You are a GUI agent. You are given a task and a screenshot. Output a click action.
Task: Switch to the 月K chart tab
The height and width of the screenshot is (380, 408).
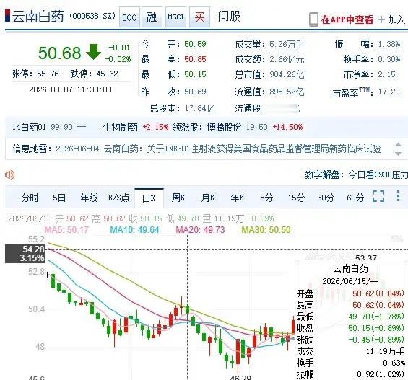[x=208, y=198]
